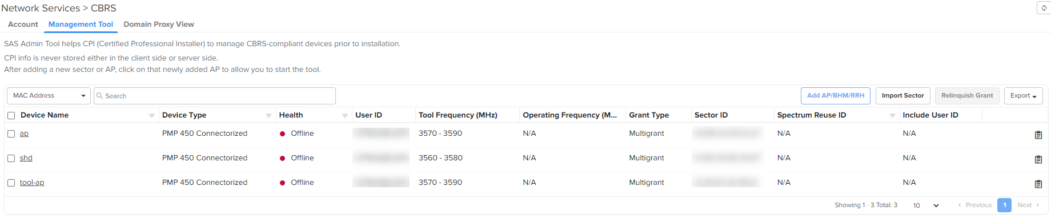This screenshot has width=1051, height=218.
Task: Open Health column filter icon
Action: click(x=345, y=115)
